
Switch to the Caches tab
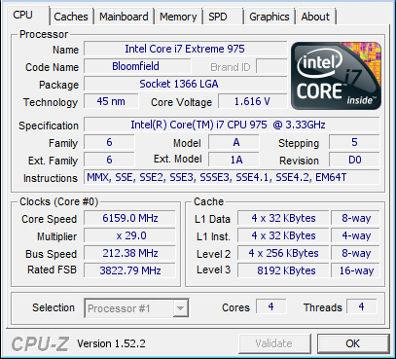point(71,17)
